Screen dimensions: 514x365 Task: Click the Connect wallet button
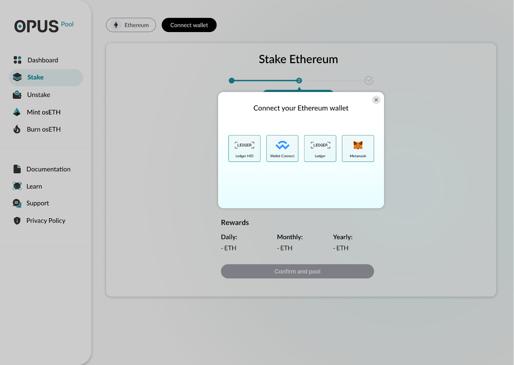point(189,25)
